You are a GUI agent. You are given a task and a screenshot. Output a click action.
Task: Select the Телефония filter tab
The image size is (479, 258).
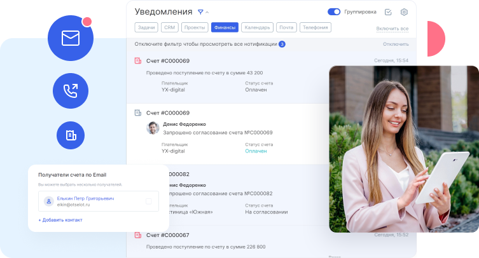tap(315, 27)
